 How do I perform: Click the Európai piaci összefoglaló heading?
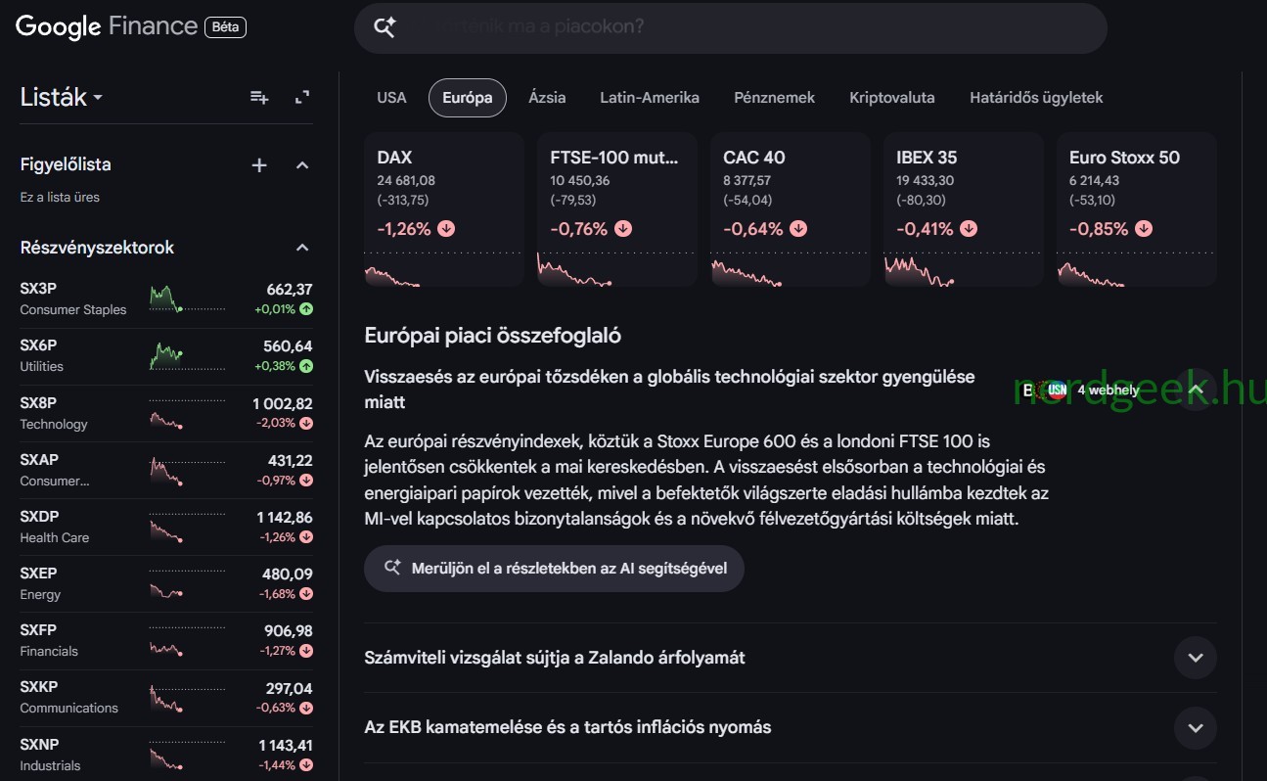tap(493, 336)
